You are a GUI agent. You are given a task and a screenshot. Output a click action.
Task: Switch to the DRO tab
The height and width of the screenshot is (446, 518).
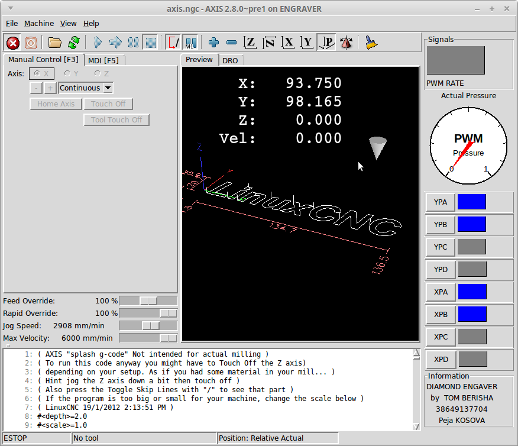point(230,60)
